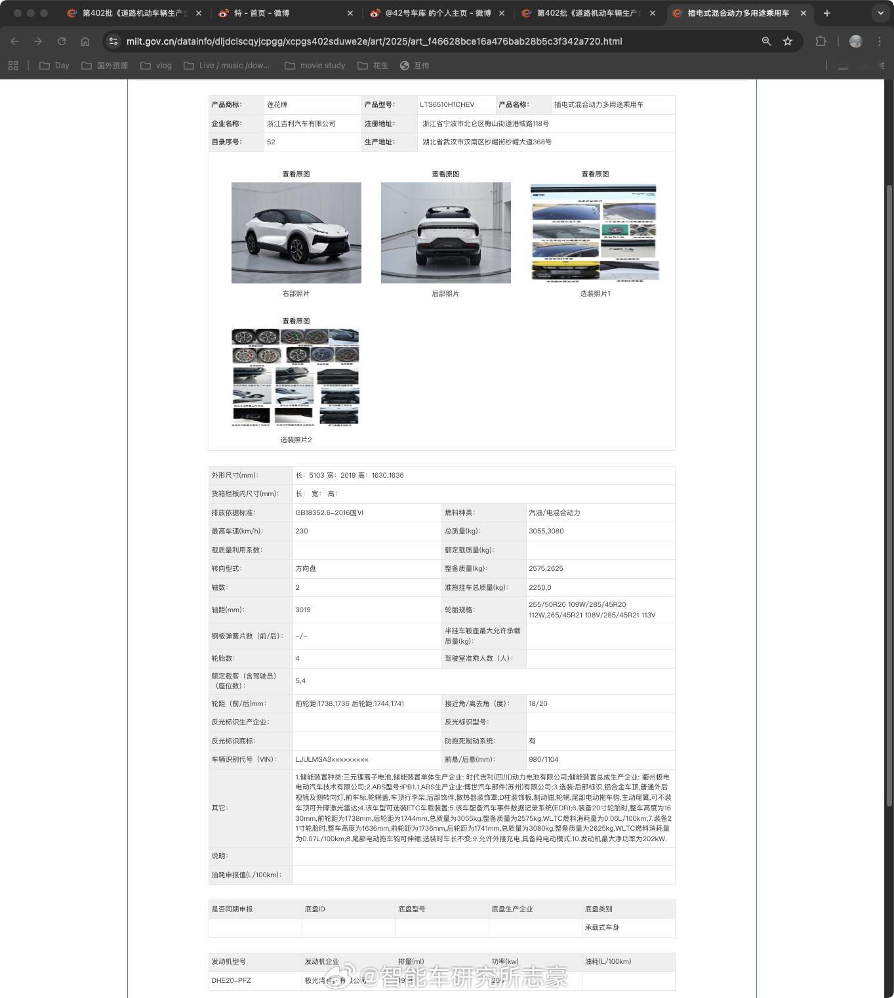Screen dimensions: 894x998
Task: Open the Chrome profile avatar
Action: (x=855, y=41)
